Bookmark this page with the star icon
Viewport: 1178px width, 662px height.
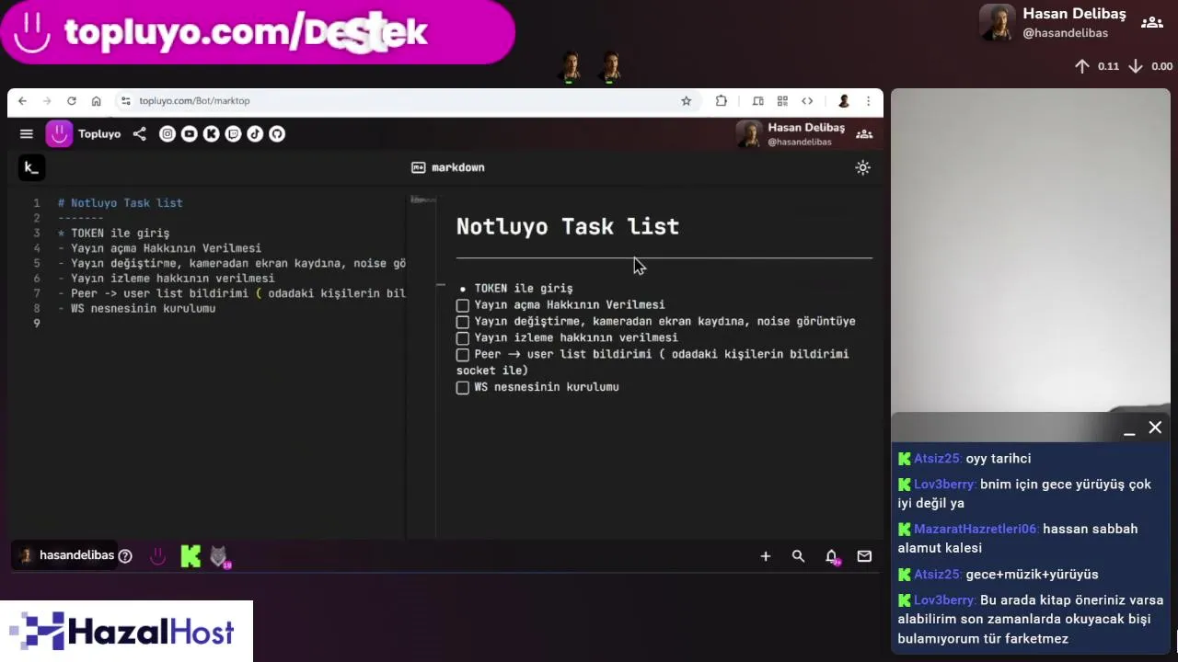click(686, 101)
